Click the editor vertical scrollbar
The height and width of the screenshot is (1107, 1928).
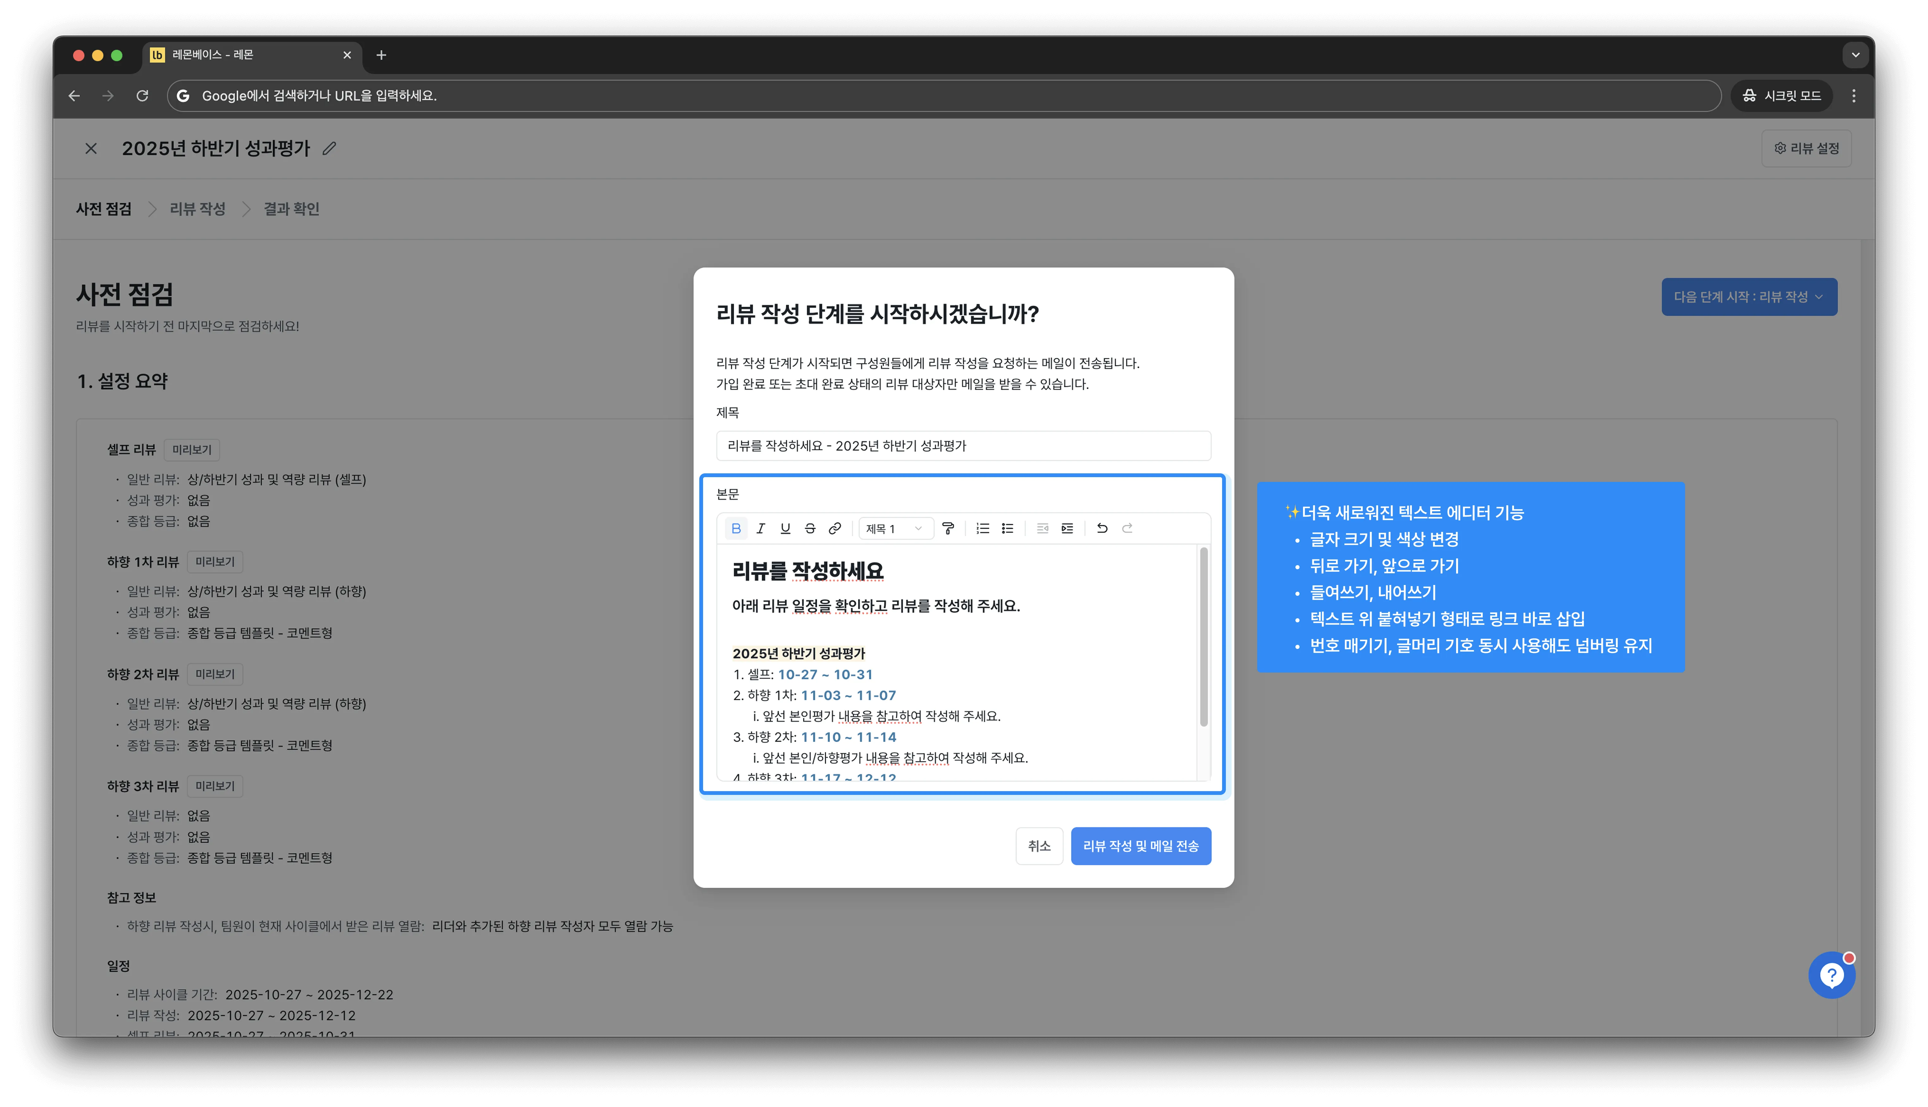1203,637
